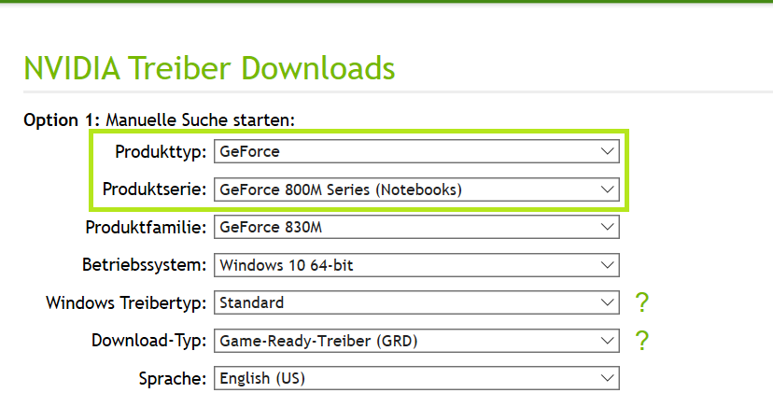Click the chevron arrow in the Download-Typ field
The width and height of the screenshot is (773, 407).
tap(607, 341)
